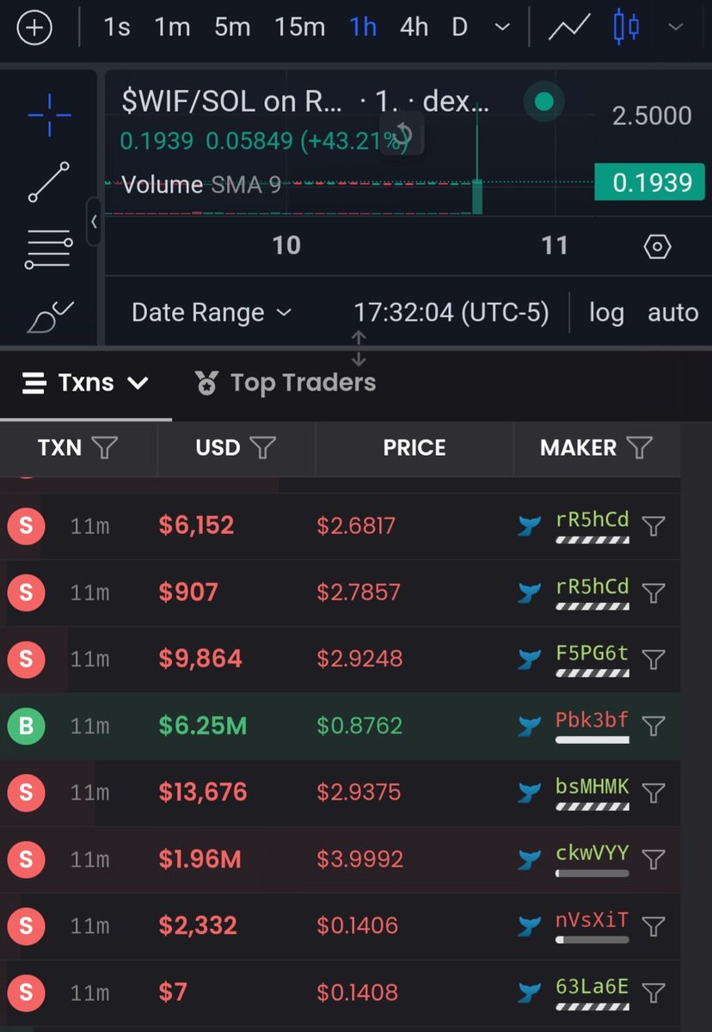Filter maker ckwVYY funnel icon
This screenshot has width=712, height=1032.
point(654,859)
